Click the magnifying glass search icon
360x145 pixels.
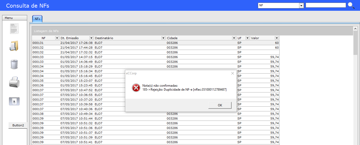point(351,5)
